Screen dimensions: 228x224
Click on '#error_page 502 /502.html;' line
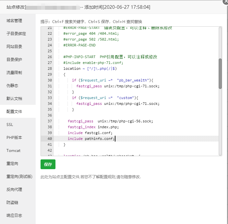coord(91,39)
